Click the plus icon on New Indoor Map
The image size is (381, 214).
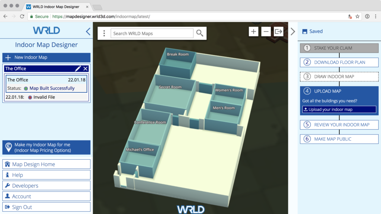pos(8,58)
